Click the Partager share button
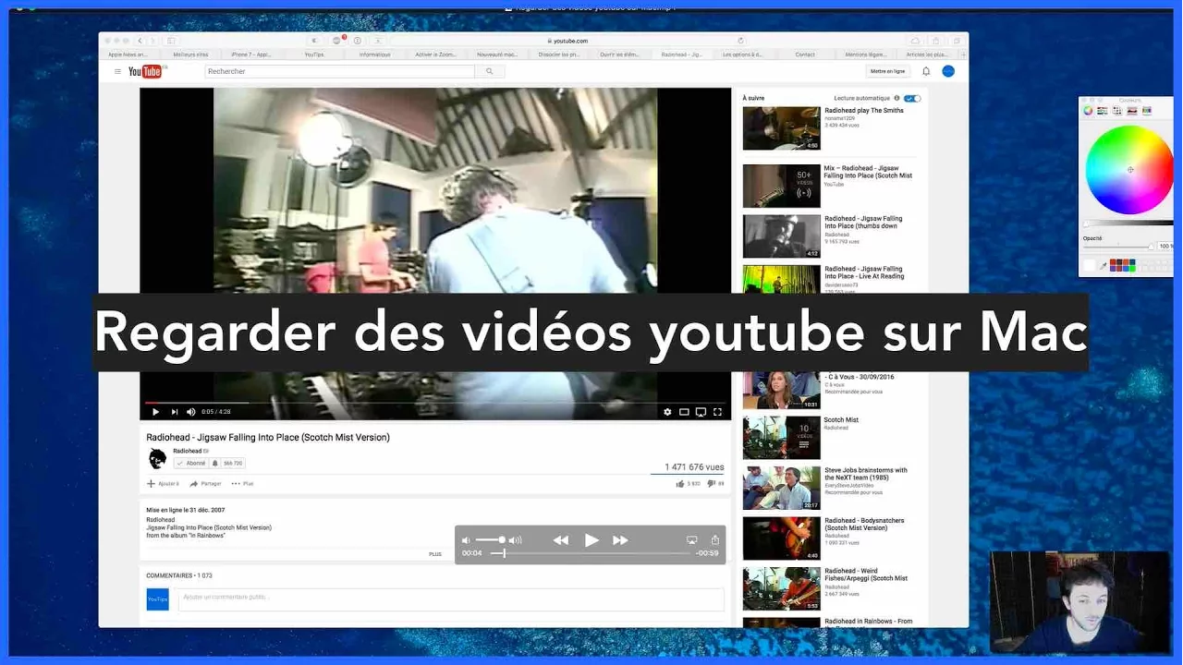Image resolution: width=1183 pixels, height=665 pixels. pos(205,484)
